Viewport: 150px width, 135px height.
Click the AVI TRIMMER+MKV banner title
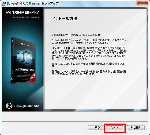coord(22,13)
